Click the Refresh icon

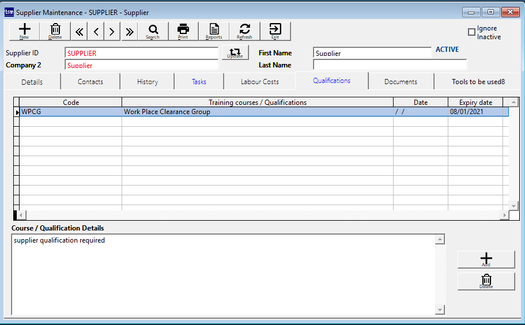(244, 31)
